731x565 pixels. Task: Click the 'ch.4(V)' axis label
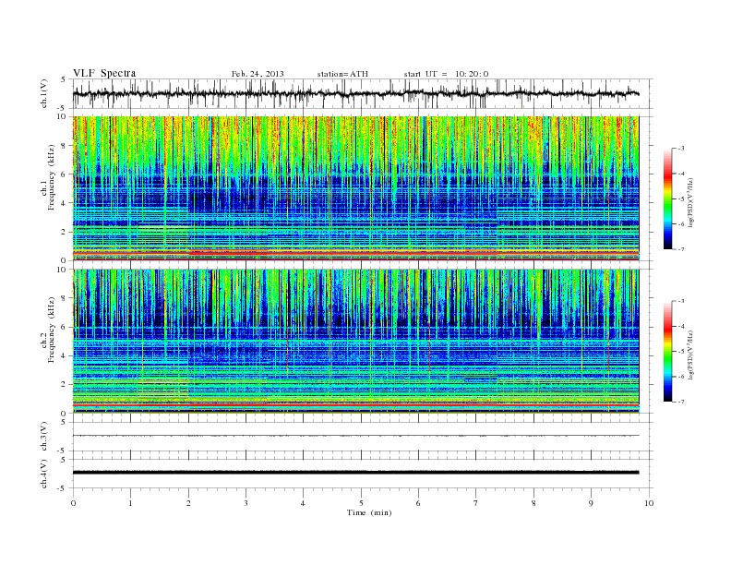44,474
